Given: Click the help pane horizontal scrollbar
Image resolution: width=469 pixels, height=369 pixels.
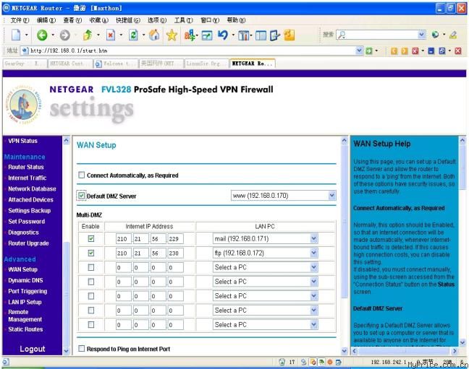Looking at the screenshot, I should point(405,351).
